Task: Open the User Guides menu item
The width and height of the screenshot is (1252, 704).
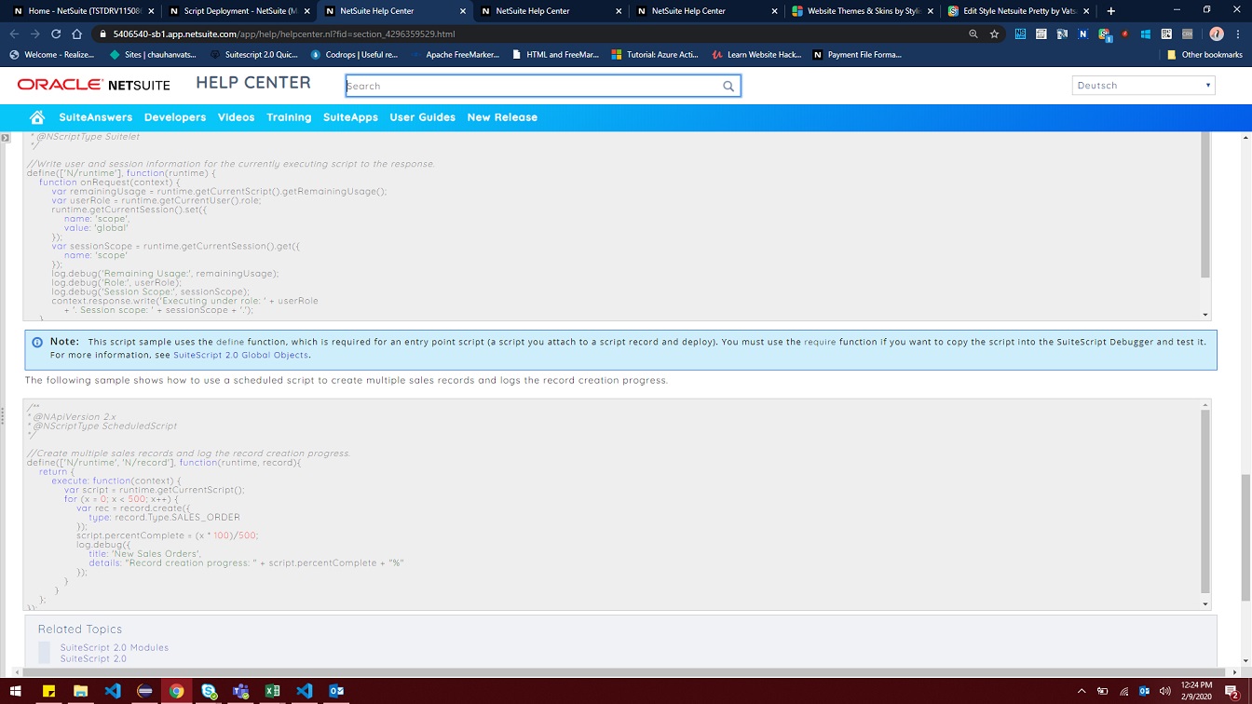Action: [x=422, y=117]
